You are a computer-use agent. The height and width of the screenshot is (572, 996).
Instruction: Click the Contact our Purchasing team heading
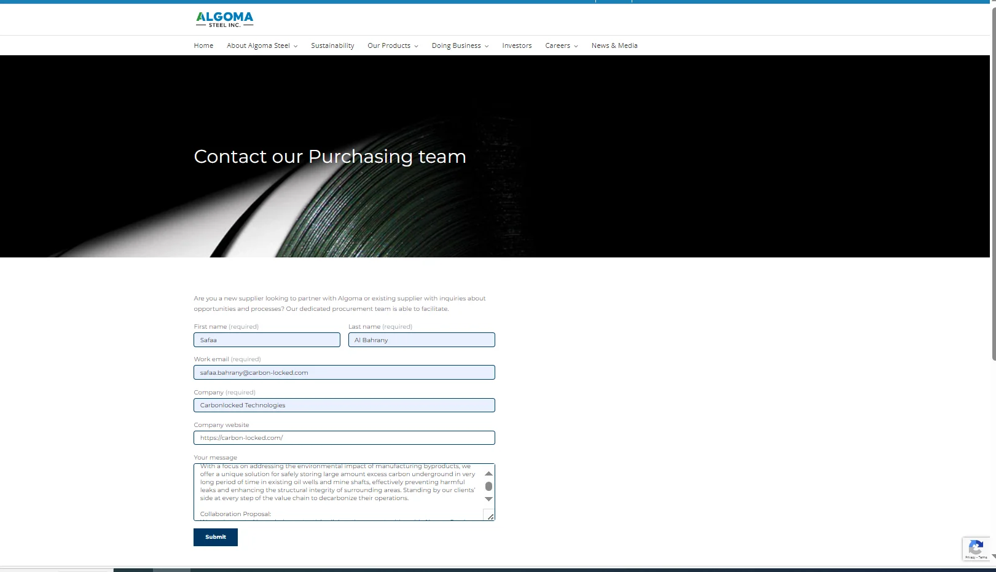pos(330,157)
